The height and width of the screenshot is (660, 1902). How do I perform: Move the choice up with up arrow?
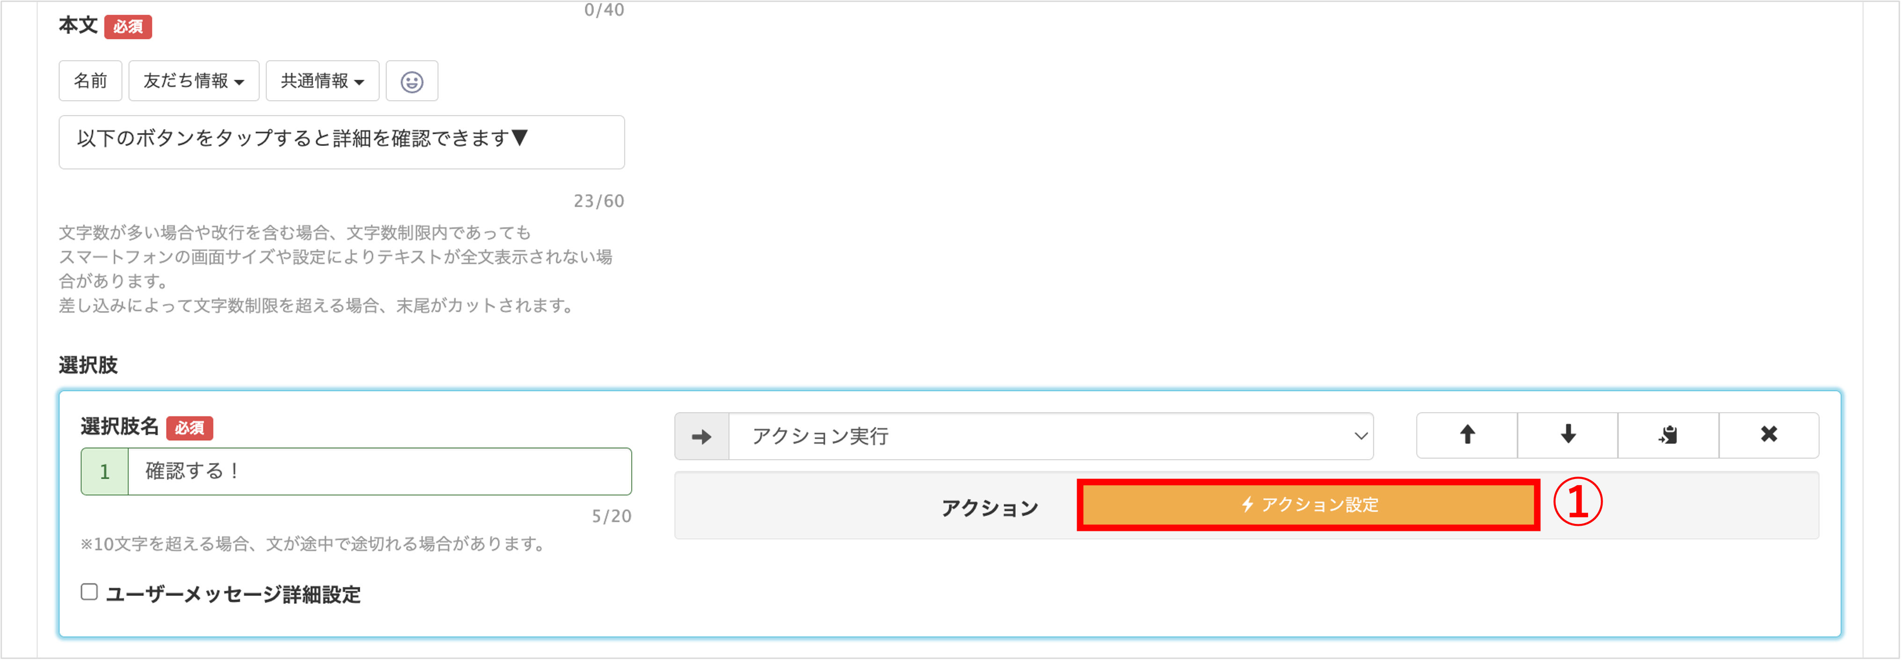1466,435
